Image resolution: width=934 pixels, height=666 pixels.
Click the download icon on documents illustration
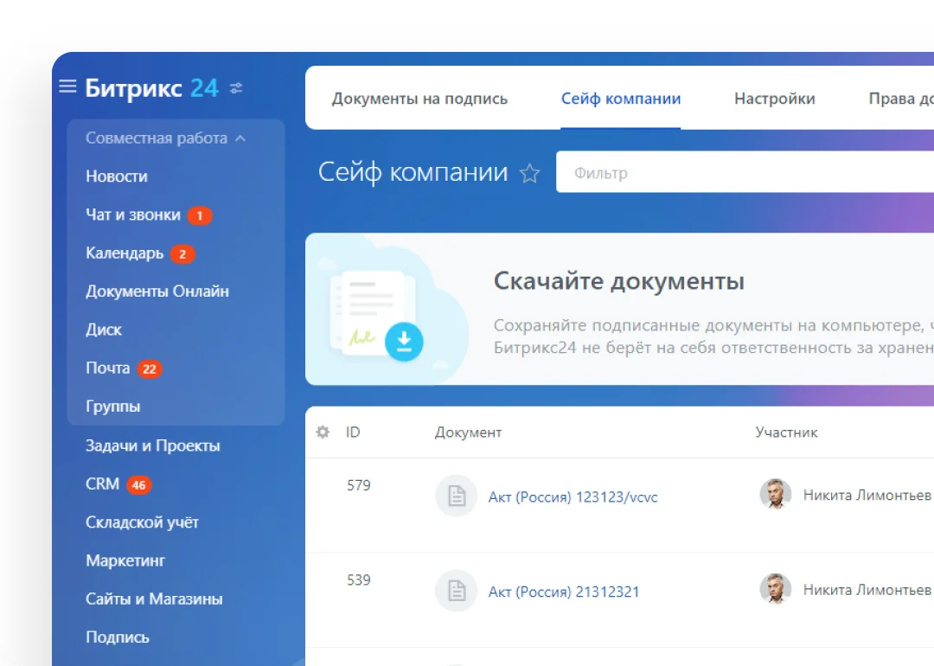tap(404, 343)
